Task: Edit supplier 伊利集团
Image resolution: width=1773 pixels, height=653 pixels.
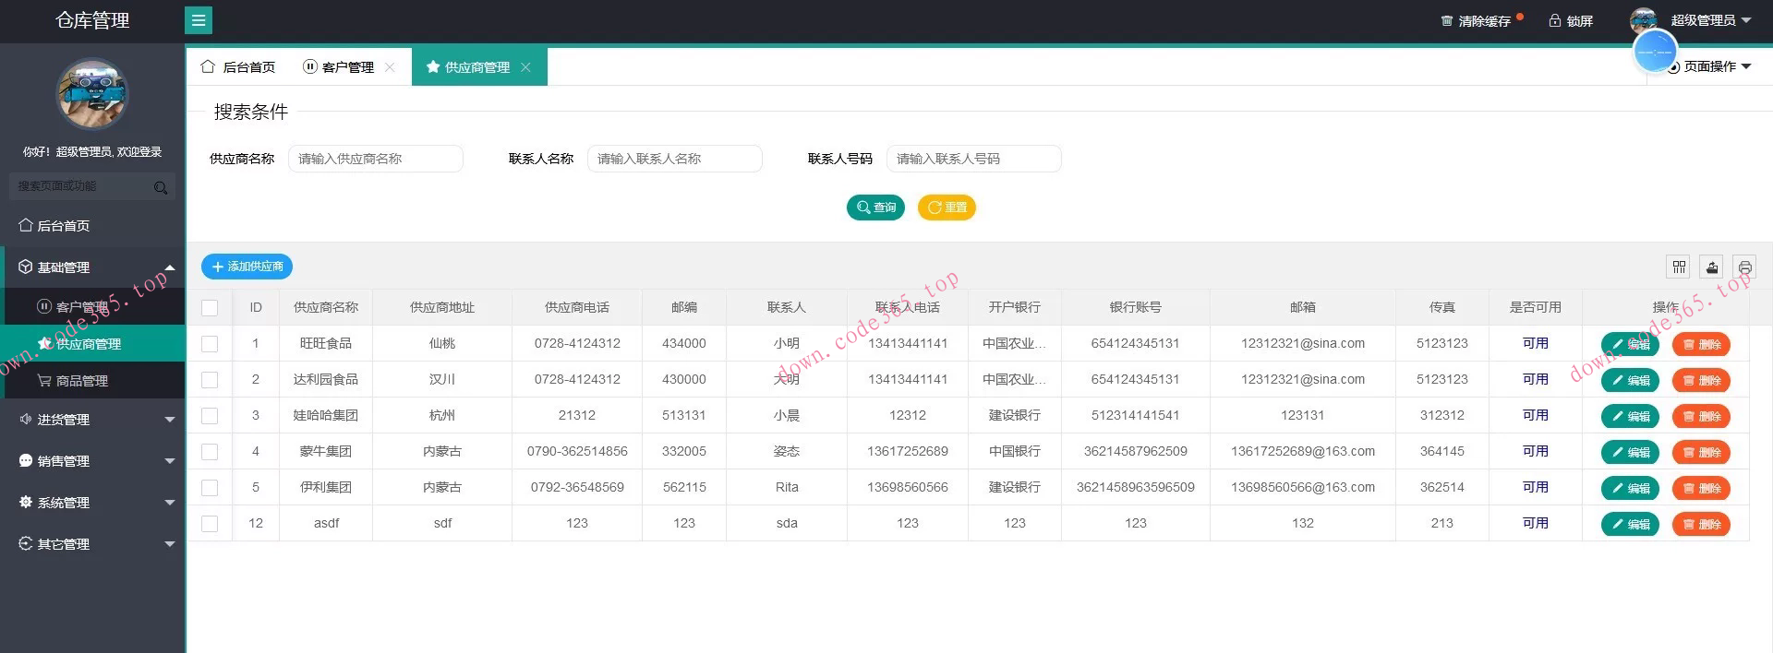Action: tap(1630, 489)
